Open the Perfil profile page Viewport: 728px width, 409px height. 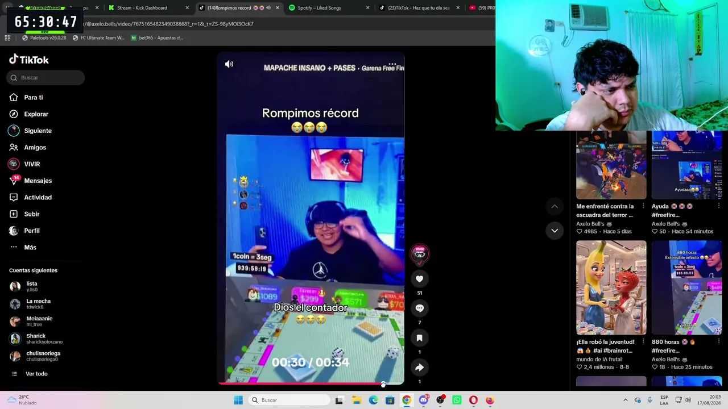[24, 231]
